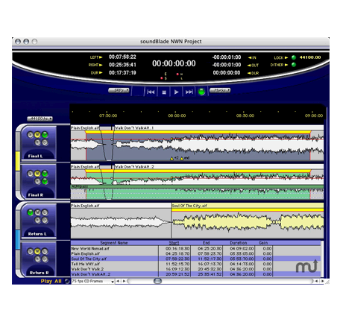The height and width of the screenshot is (310, 343).
Task: Click the Play All label
Action: (51, 281)
